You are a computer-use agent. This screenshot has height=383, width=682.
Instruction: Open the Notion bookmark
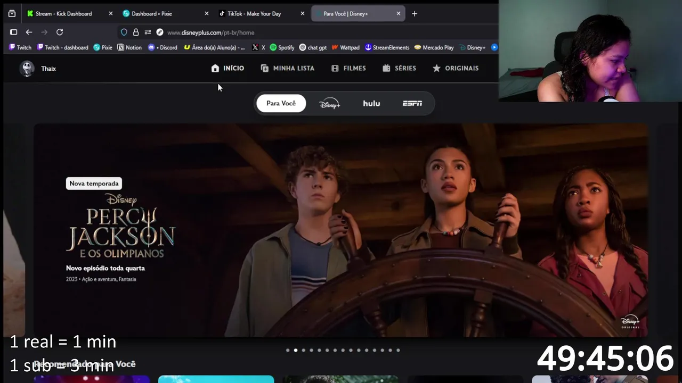point(129,47)
